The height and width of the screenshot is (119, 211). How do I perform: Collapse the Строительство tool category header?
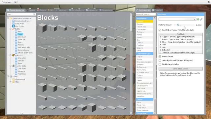pos(144,54)
